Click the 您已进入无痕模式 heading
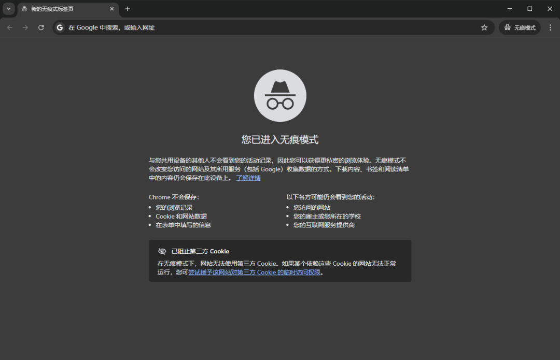560x360 pixels. coord(280,139)
